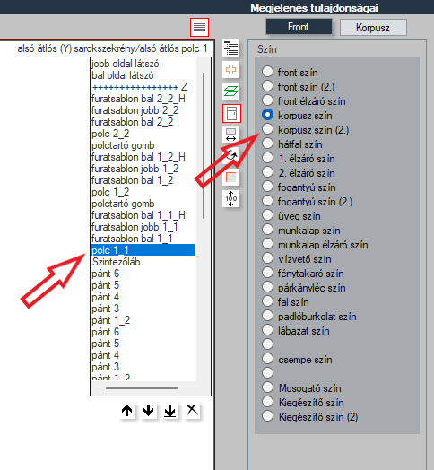The height and width of the screenshot is (470, 434).
Task: Click the cabinet icon with red border
Action: [x=231, y=113]
